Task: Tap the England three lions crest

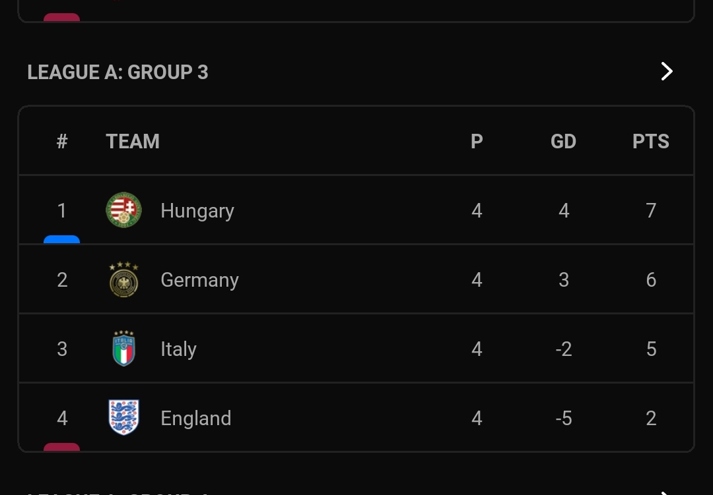Action: 124,418
